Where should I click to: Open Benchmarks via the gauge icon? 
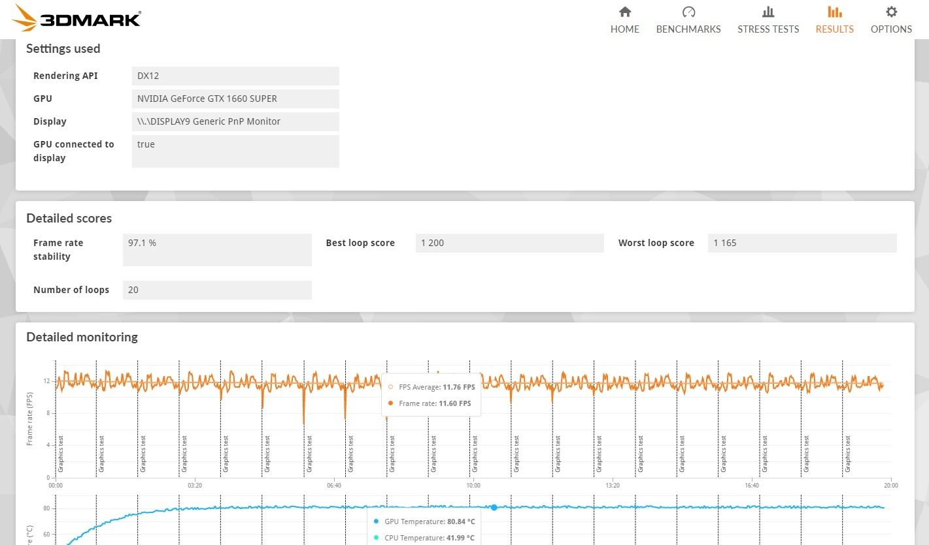tap(688, 12)
